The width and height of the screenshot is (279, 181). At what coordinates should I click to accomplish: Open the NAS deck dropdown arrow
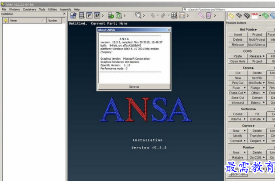point(260,16)
